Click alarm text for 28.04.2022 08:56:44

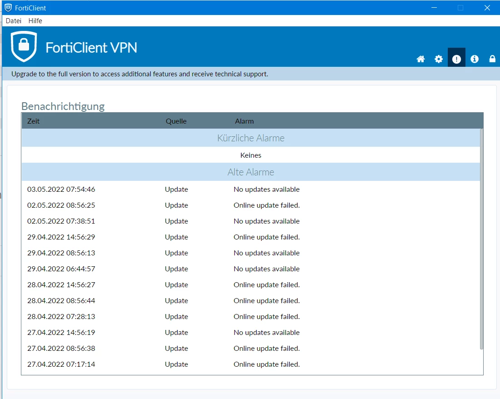pyautogui.click(x=267, y=301)
